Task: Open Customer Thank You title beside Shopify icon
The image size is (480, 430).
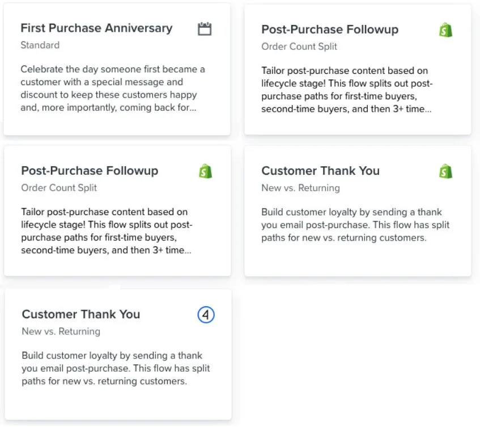Action: click(320, 171)
